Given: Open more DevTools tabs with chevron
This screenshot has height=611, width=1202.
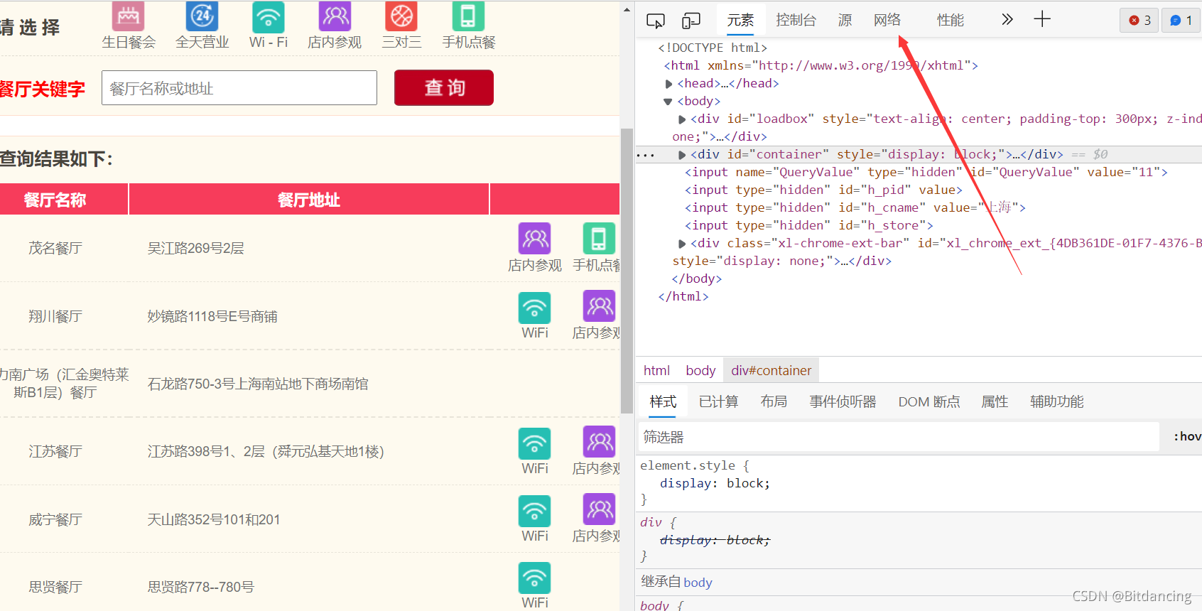Looking at the screenshot, I should pyautogui.click(x=1007, y=20).
